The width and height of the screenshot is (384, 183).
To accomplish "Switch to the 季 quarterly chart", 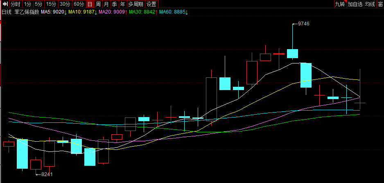I will pos(114,4).
